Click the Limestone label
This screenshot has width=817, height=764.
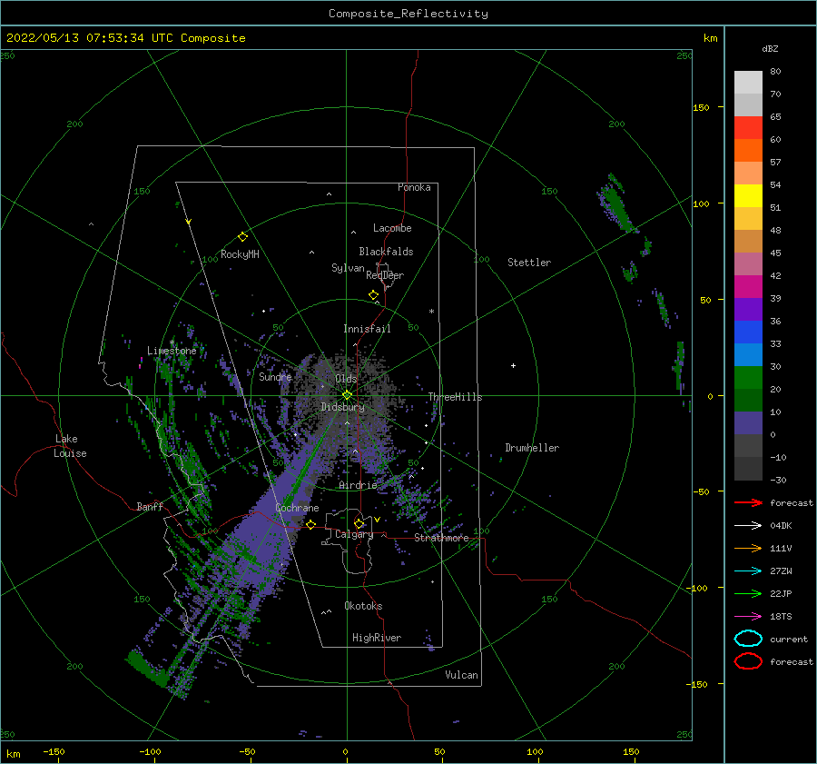[172, 351]
